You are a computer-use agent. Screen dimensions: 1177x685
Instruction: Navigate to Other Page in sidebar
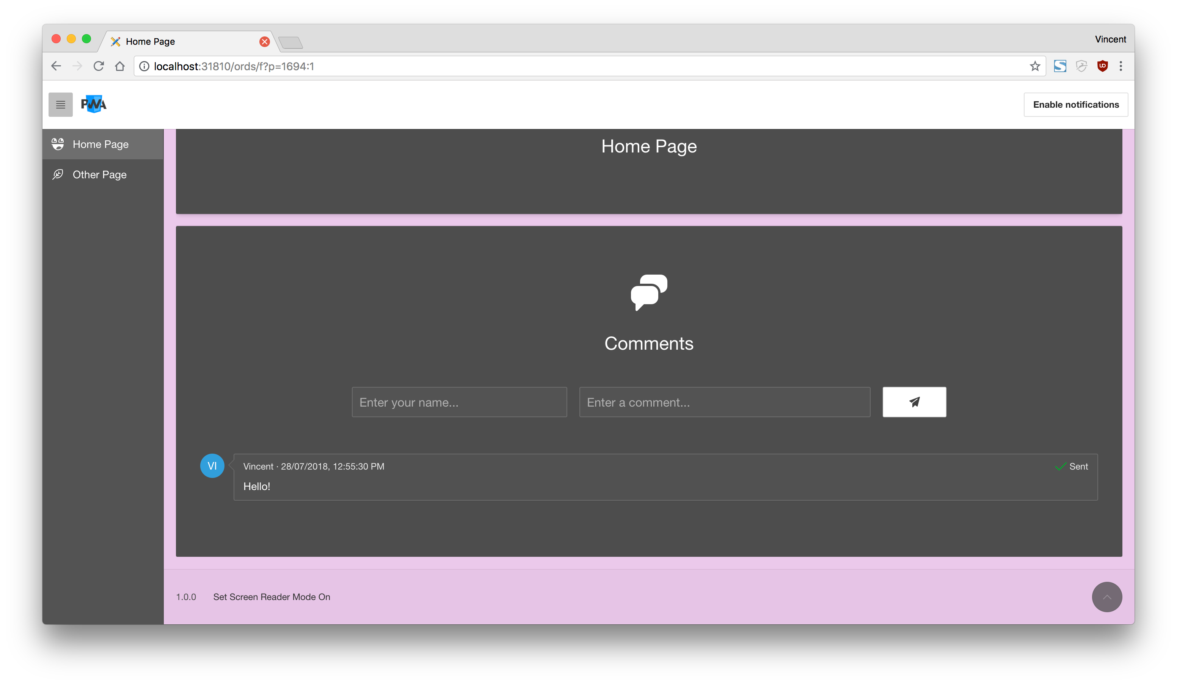click(99, 175)
